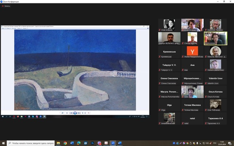This screenshot has height=146, width=234.
Task: Open Google Chrome from the taskbar
Action: (65, 143)
